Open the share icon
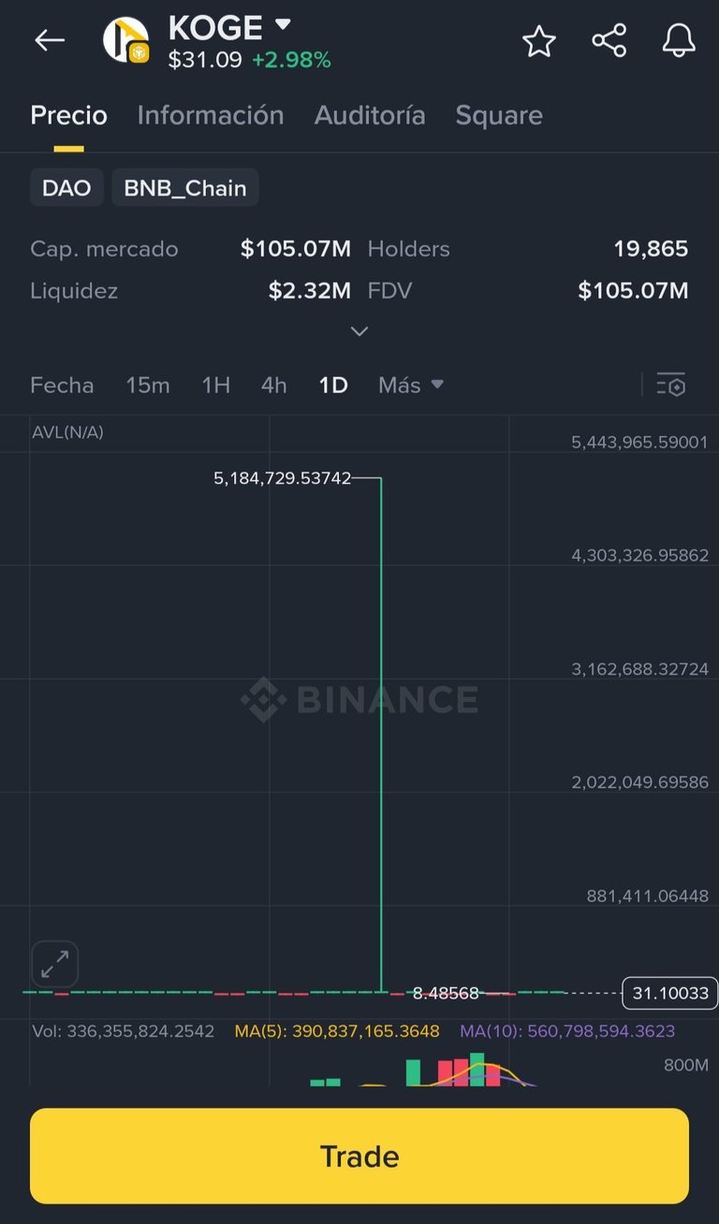The height and width of the screenshot is (1224, 719). (x=609, y=40)
